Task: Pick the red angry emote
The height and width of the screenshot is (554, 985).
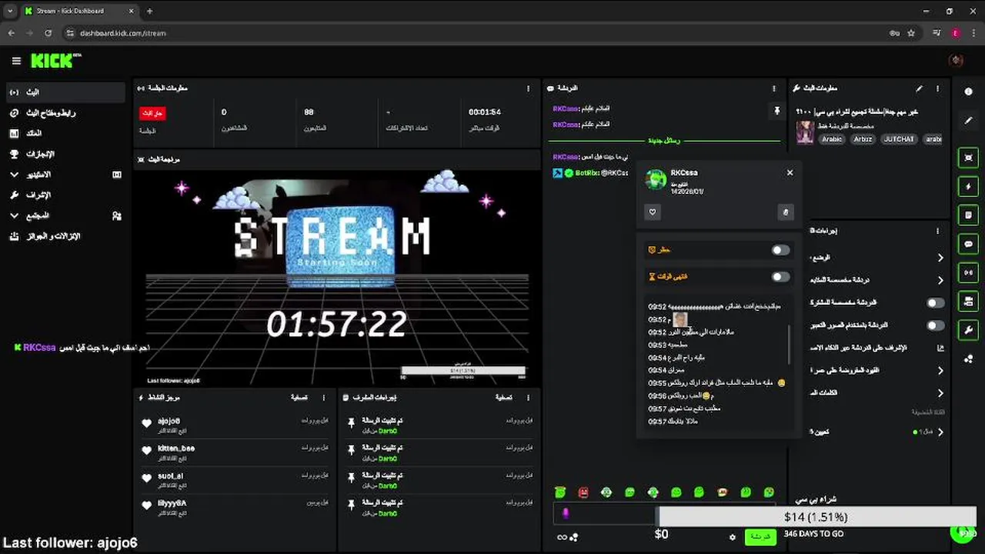Action: coord(583,492)
